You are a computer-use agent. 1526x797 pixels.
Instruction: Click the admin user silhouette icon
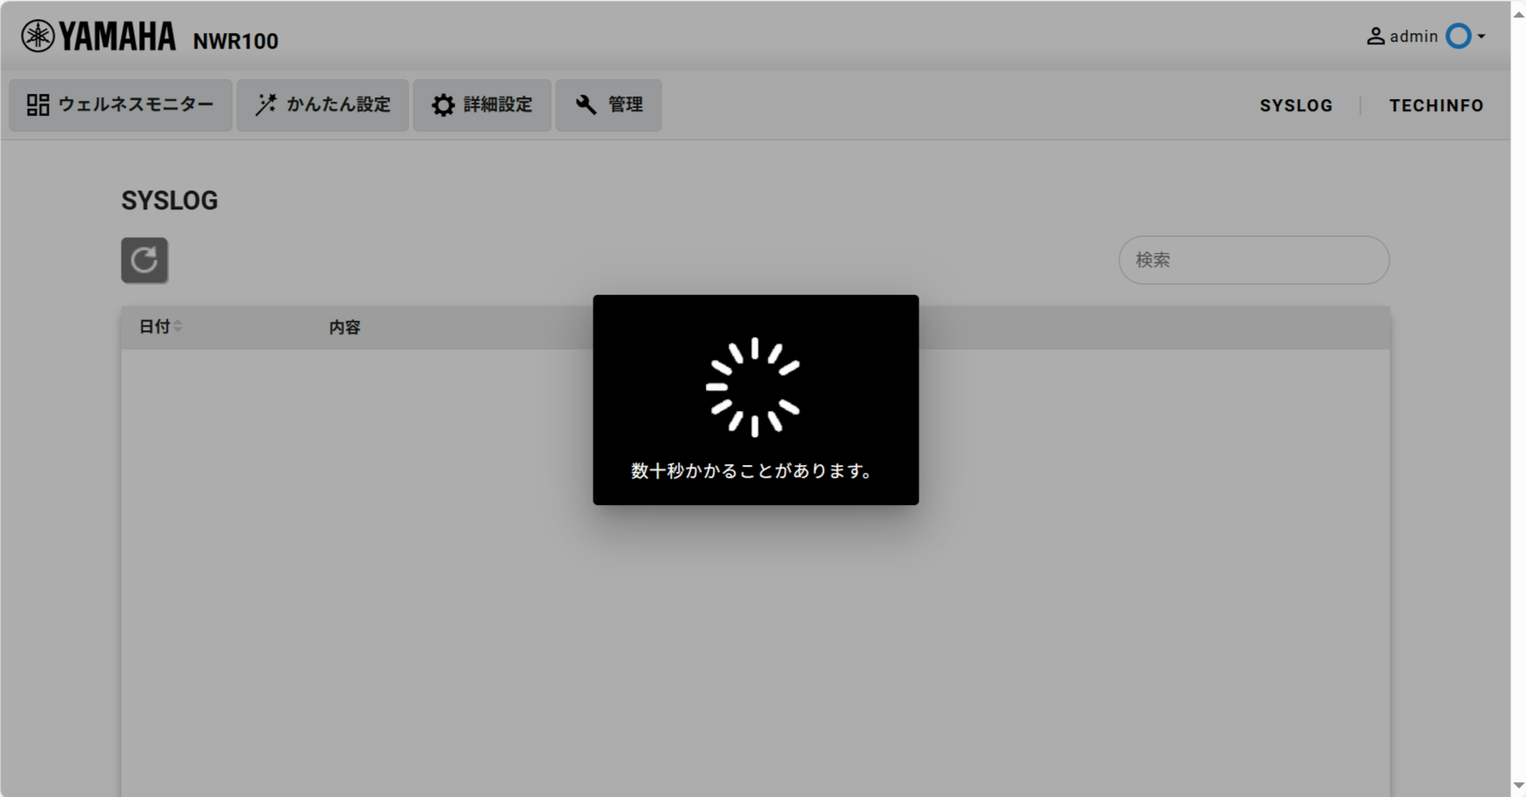[x=1376, y=37]
